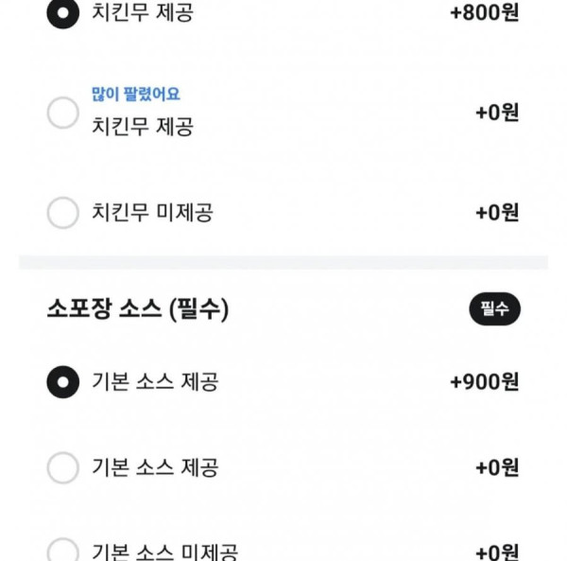Click the +900원 price text
This screenshot has height=561, width=567.
point(485,382)
